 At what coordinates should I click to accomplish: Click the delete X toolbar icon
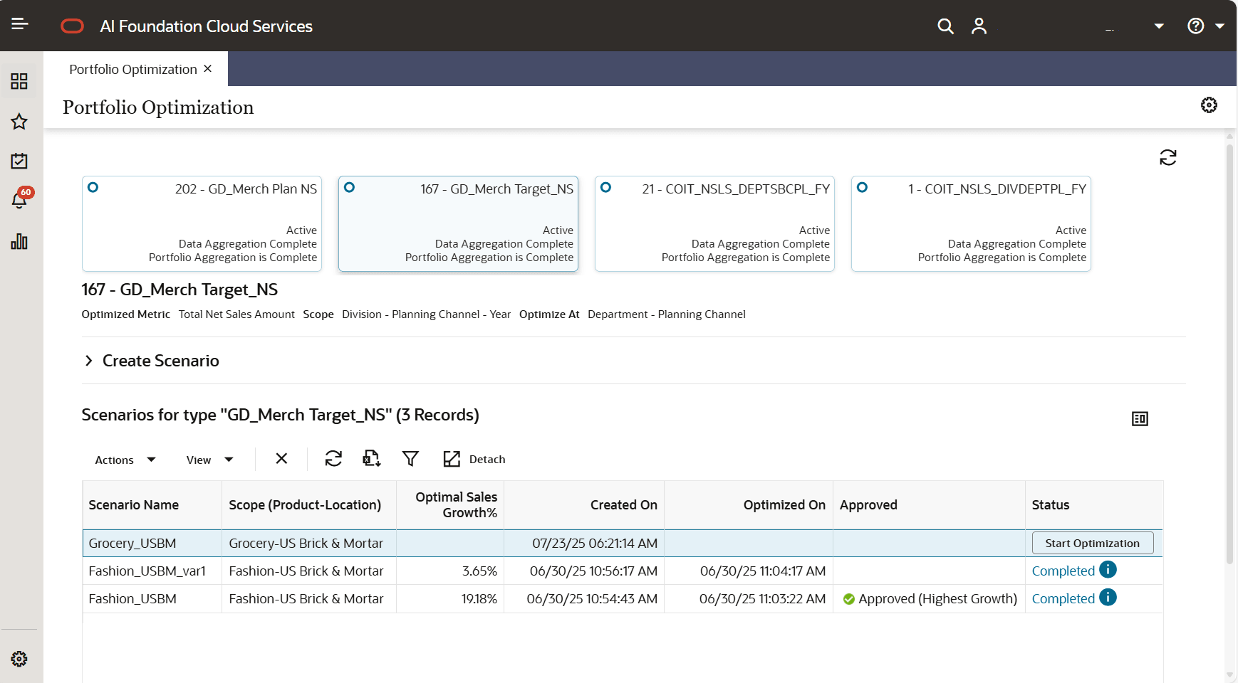(281, 459)
